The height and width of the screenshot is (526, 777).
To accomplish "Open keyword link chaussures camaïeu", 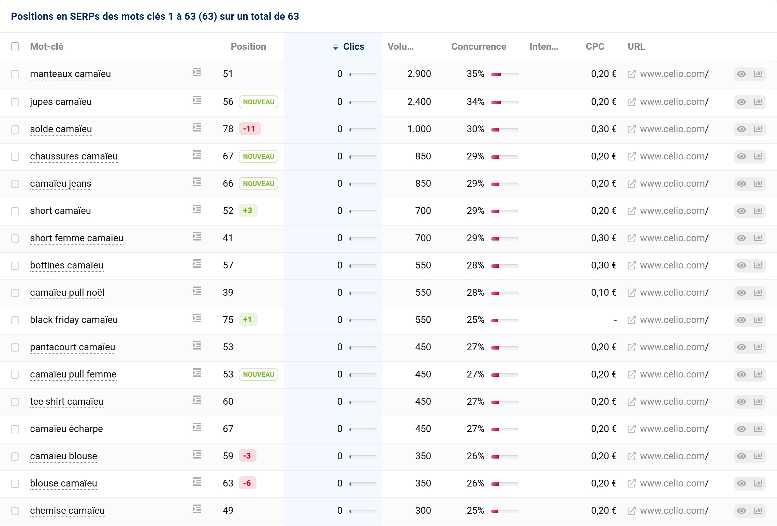I will tap(74, 156).
